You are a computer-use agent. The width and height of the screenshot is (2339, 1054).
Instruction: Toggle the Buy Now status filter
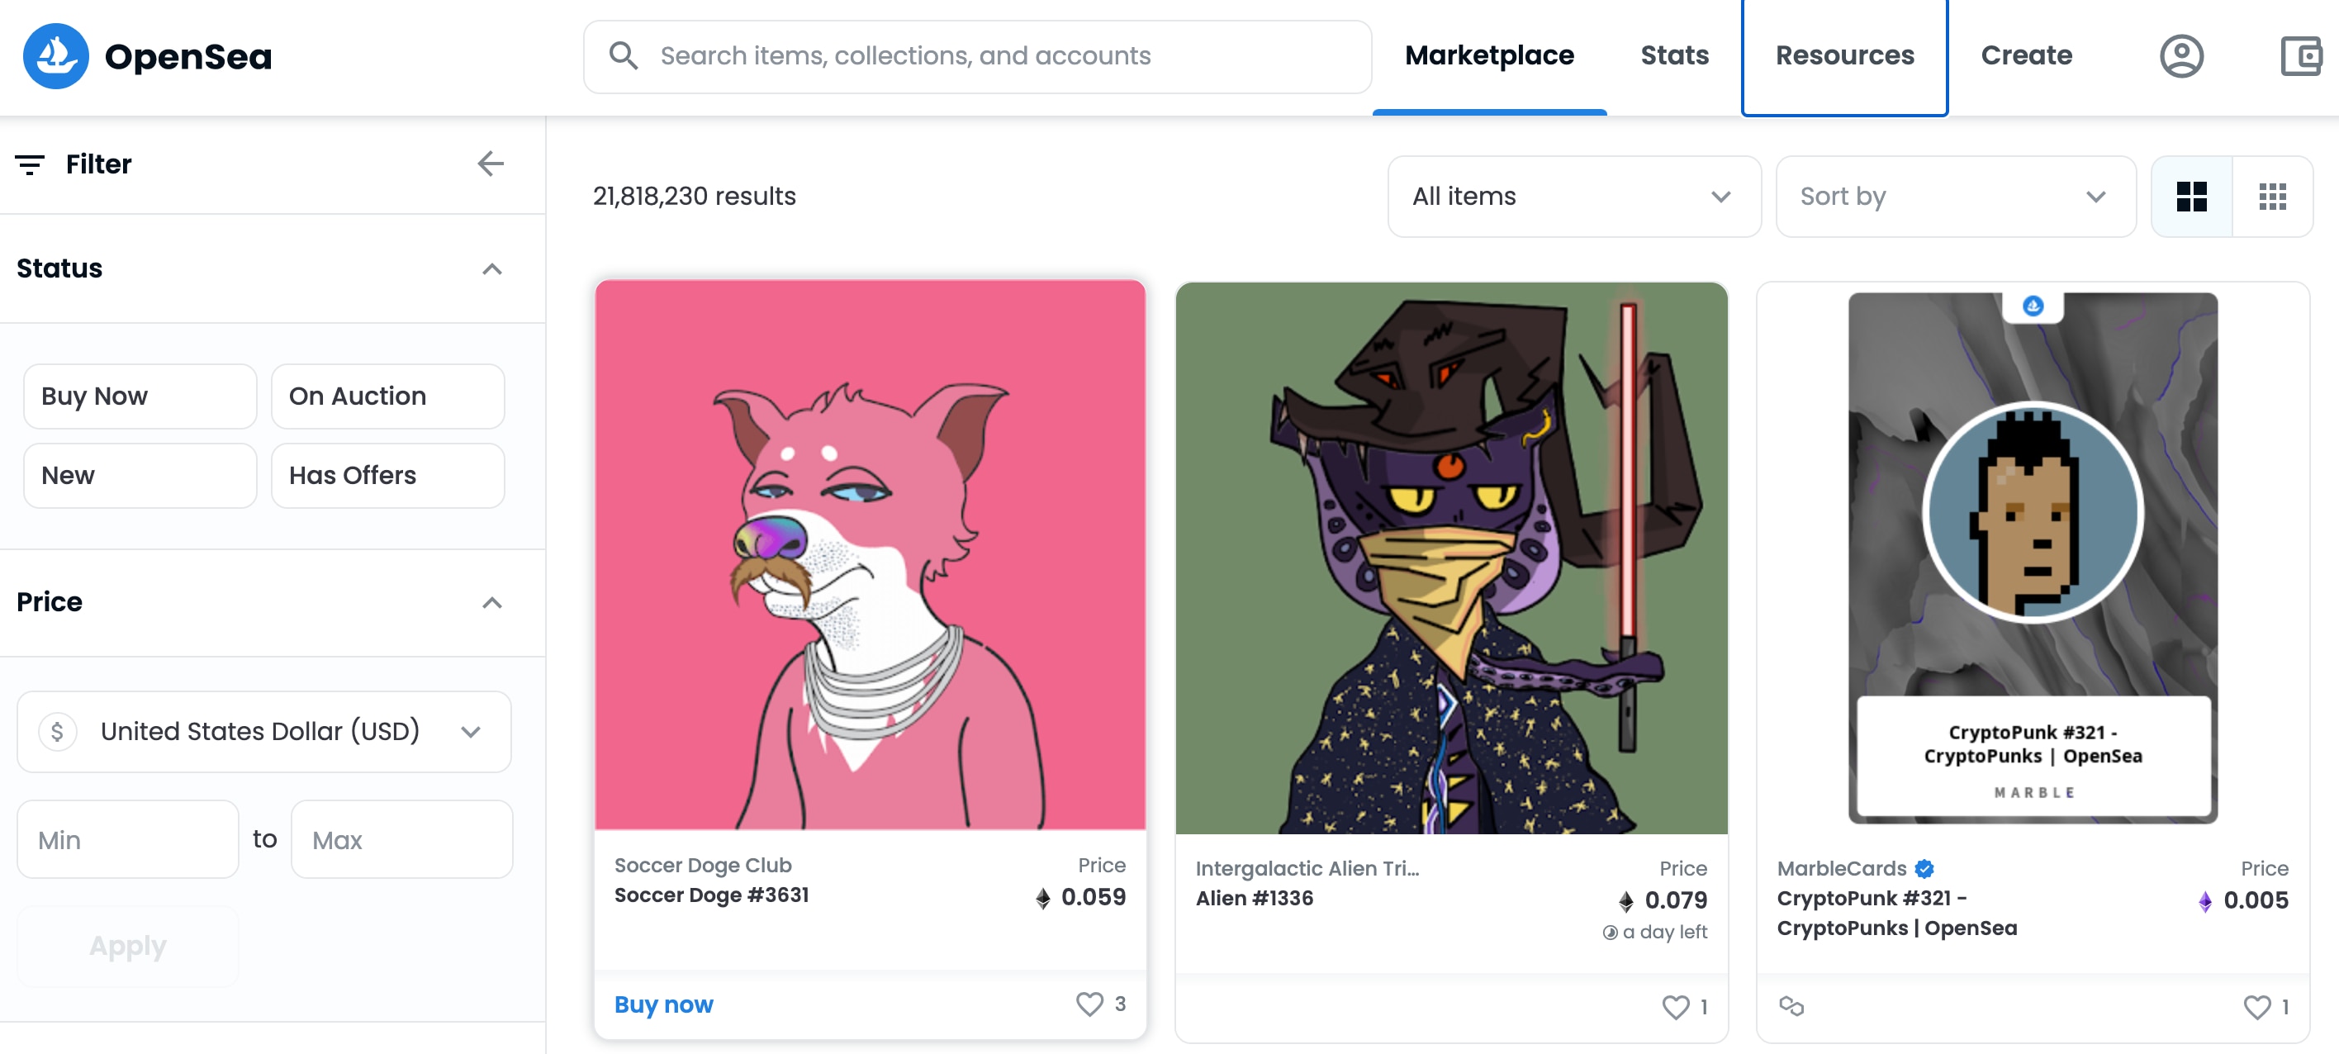click(140, 396)
